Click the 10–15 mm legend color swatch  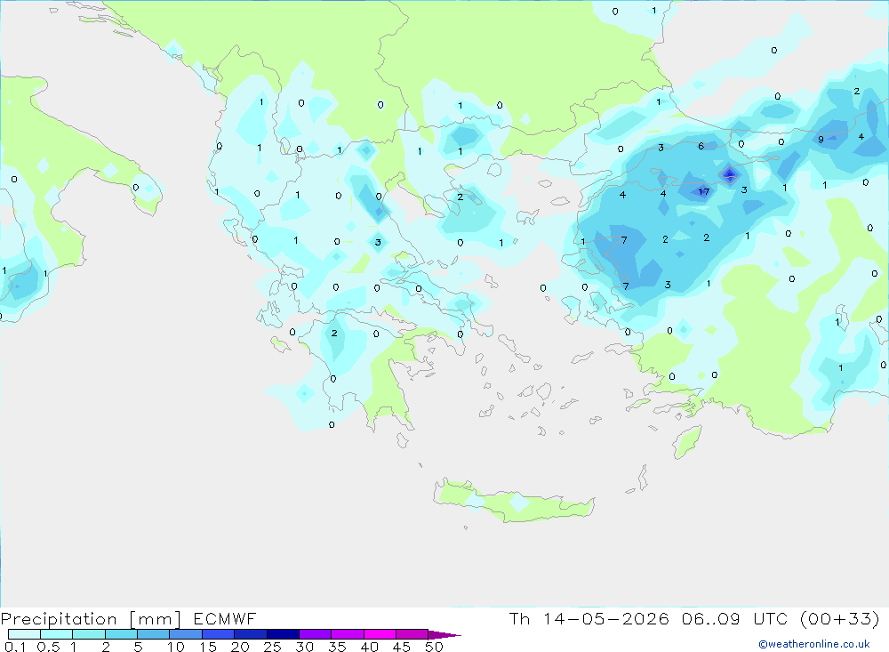point(186,634)
